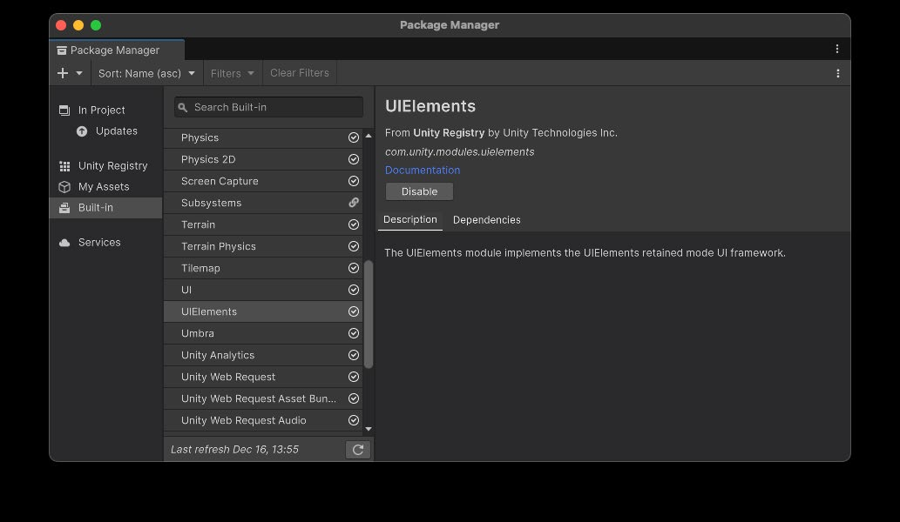This screenshot has width=900, height=522.
Task: Click the Terrain Physics installed checkmark icon
Action: point(354,247)
